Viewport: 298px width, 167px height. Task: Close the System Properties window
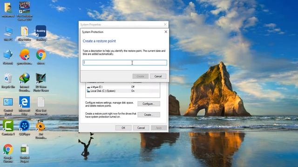click(x=165, y=25)
